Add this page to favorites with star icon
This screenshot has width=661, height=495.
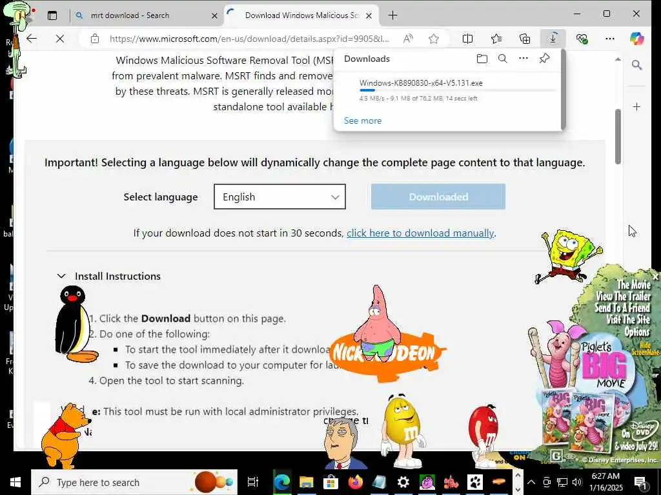click(433, 39)
